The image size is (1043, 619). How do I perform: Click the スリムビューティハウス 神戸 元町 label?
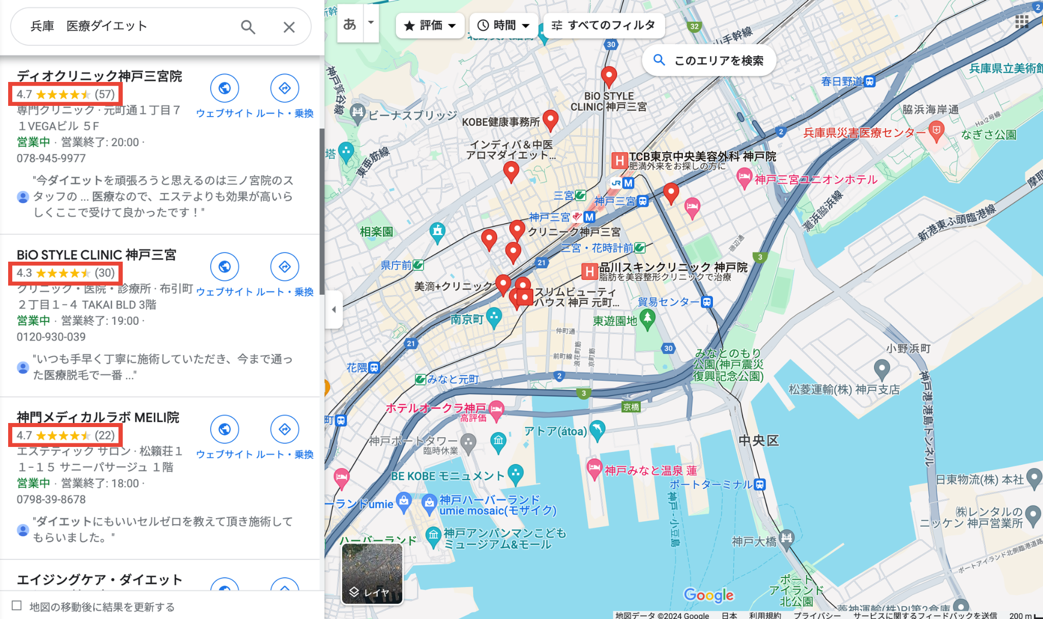[577, 297]
